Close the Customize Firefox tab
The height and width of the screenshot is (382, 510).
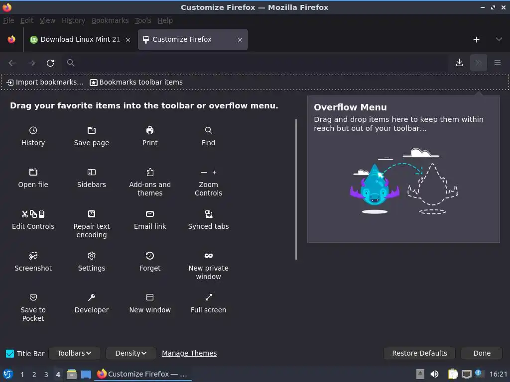click(240, 40)
